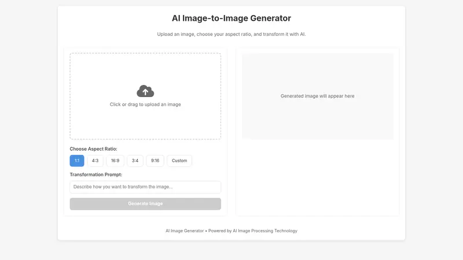463x260 pixels.
Task: Click the cloud upload icon
Action: [145, 91]
